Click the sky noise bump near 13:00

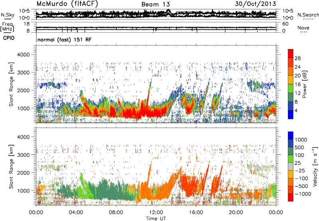coord(168,12)
